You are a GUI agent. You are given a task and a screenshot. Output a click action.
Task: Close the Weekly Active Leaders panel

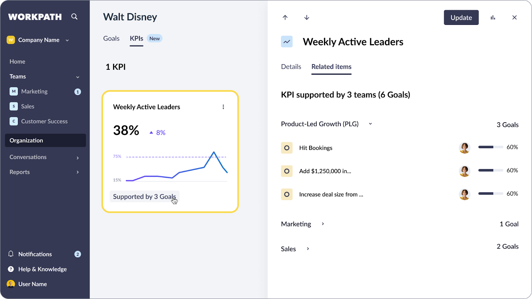point(514,18)
